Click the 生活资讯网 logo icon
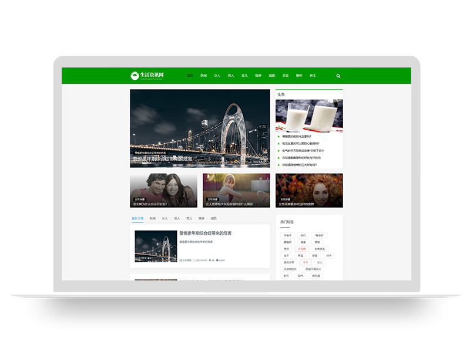470x352 pixels. tap(135, 76)
